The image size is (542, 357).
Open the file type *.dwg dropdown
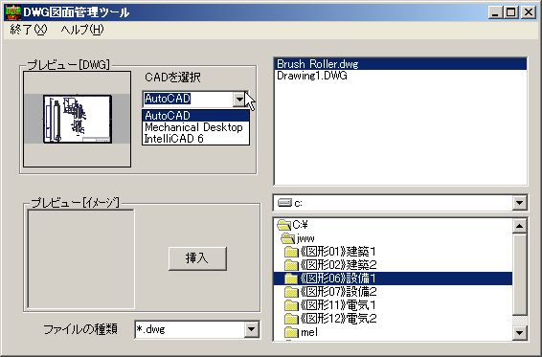(251, 329)
